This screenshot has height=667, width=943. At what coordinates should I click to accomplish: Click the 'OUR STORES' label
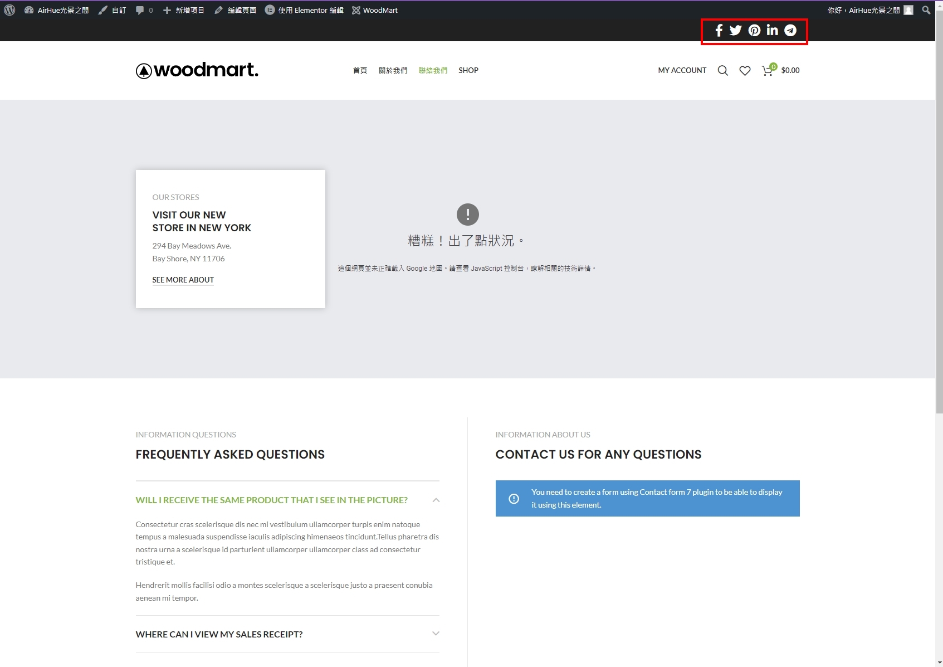175,197
